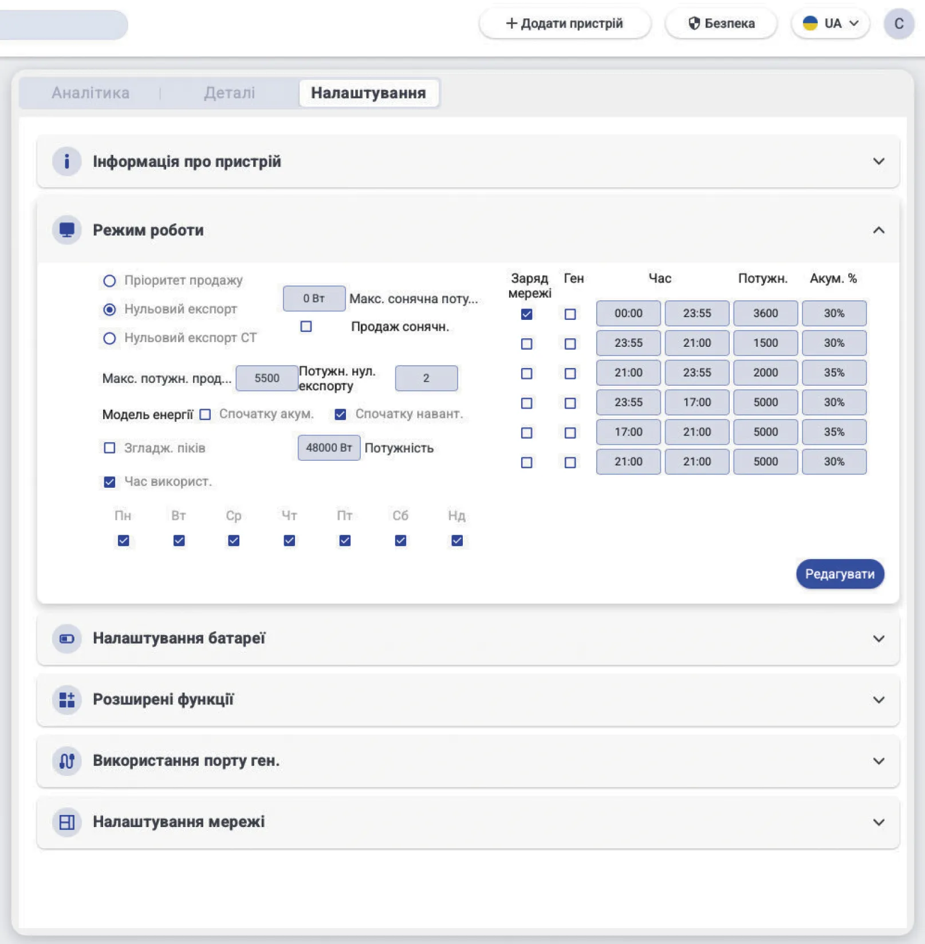Click the 17:00 start time field
This screenshot has width=925, height=944.
tap(628, 432)
